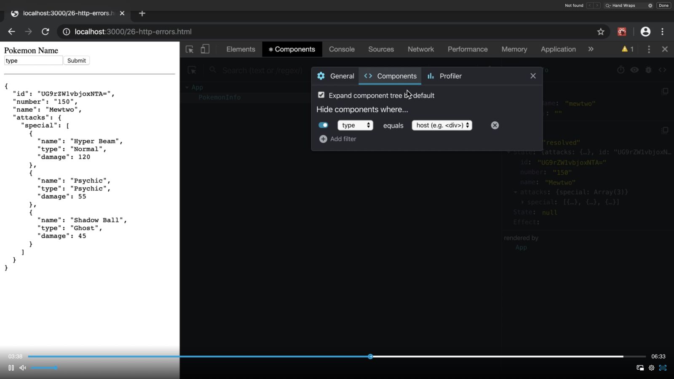Image resolution: width=674 pixels, height=379 pixels.
Task: Close the settings dialog with X
Action: (x=533, y=76)
